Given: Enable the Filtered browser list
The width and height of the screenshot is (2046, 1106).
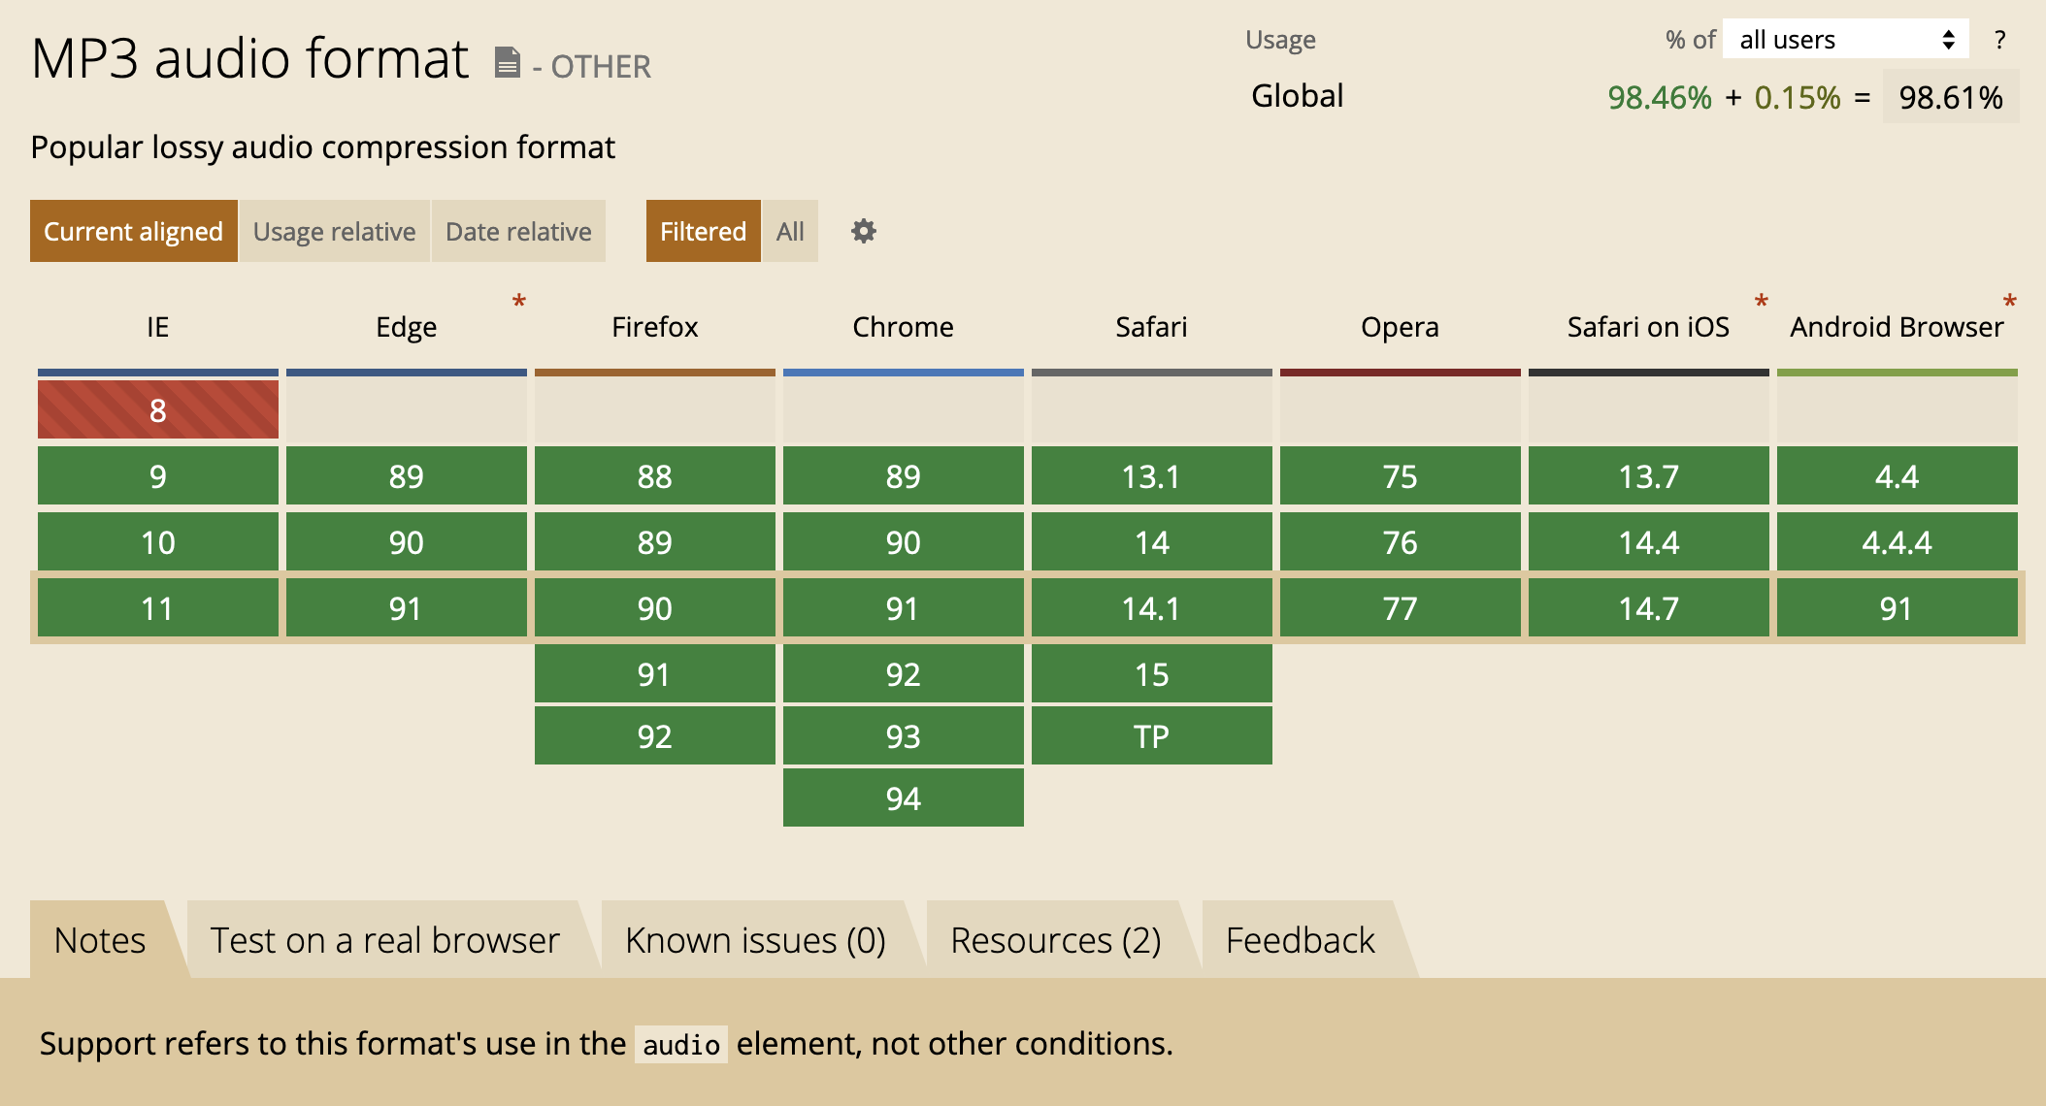Looking at the screenshot, I should [x=703, y=231].
